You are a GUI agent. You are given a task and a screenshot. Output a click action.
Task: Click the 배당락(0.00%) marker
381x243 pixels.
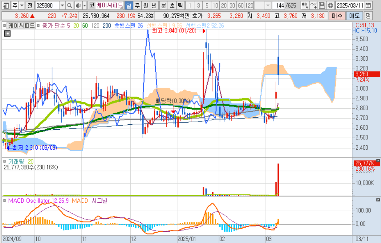(x=173, y=101)
